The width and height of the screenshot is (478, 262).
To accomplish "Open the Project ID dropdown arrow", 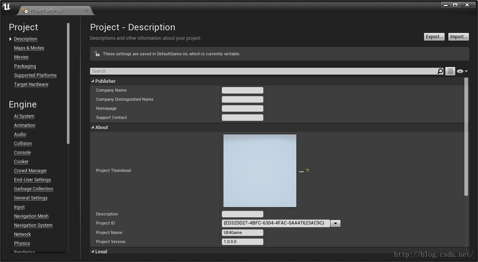I will pyautogui.click(x=335, y=223).
